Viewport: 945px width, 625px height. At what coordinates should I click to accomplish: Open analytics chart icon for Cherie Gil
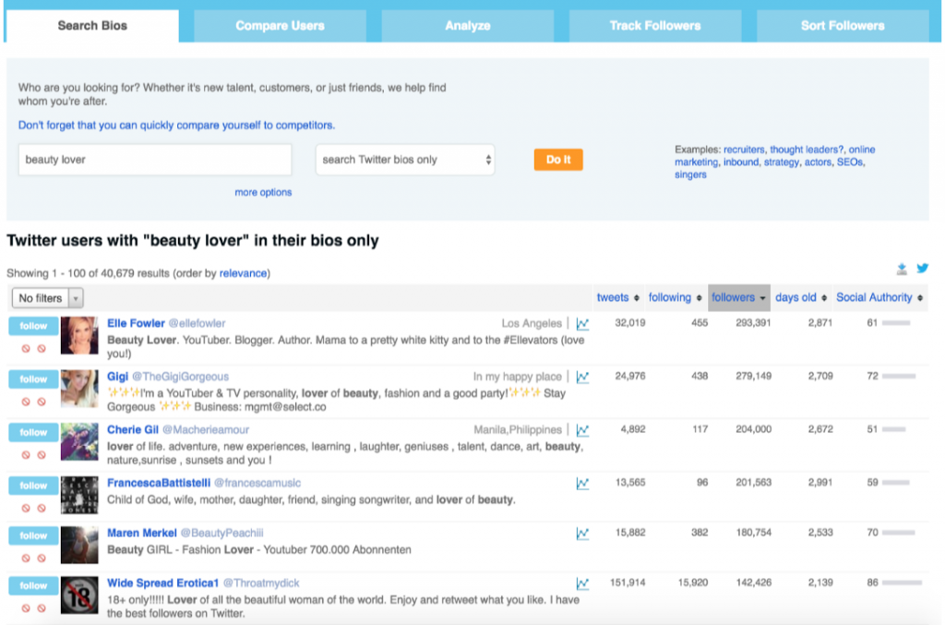tap(582, 429)
